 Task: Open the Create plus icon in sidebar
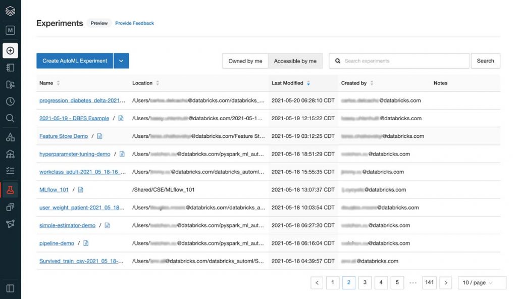10,51
